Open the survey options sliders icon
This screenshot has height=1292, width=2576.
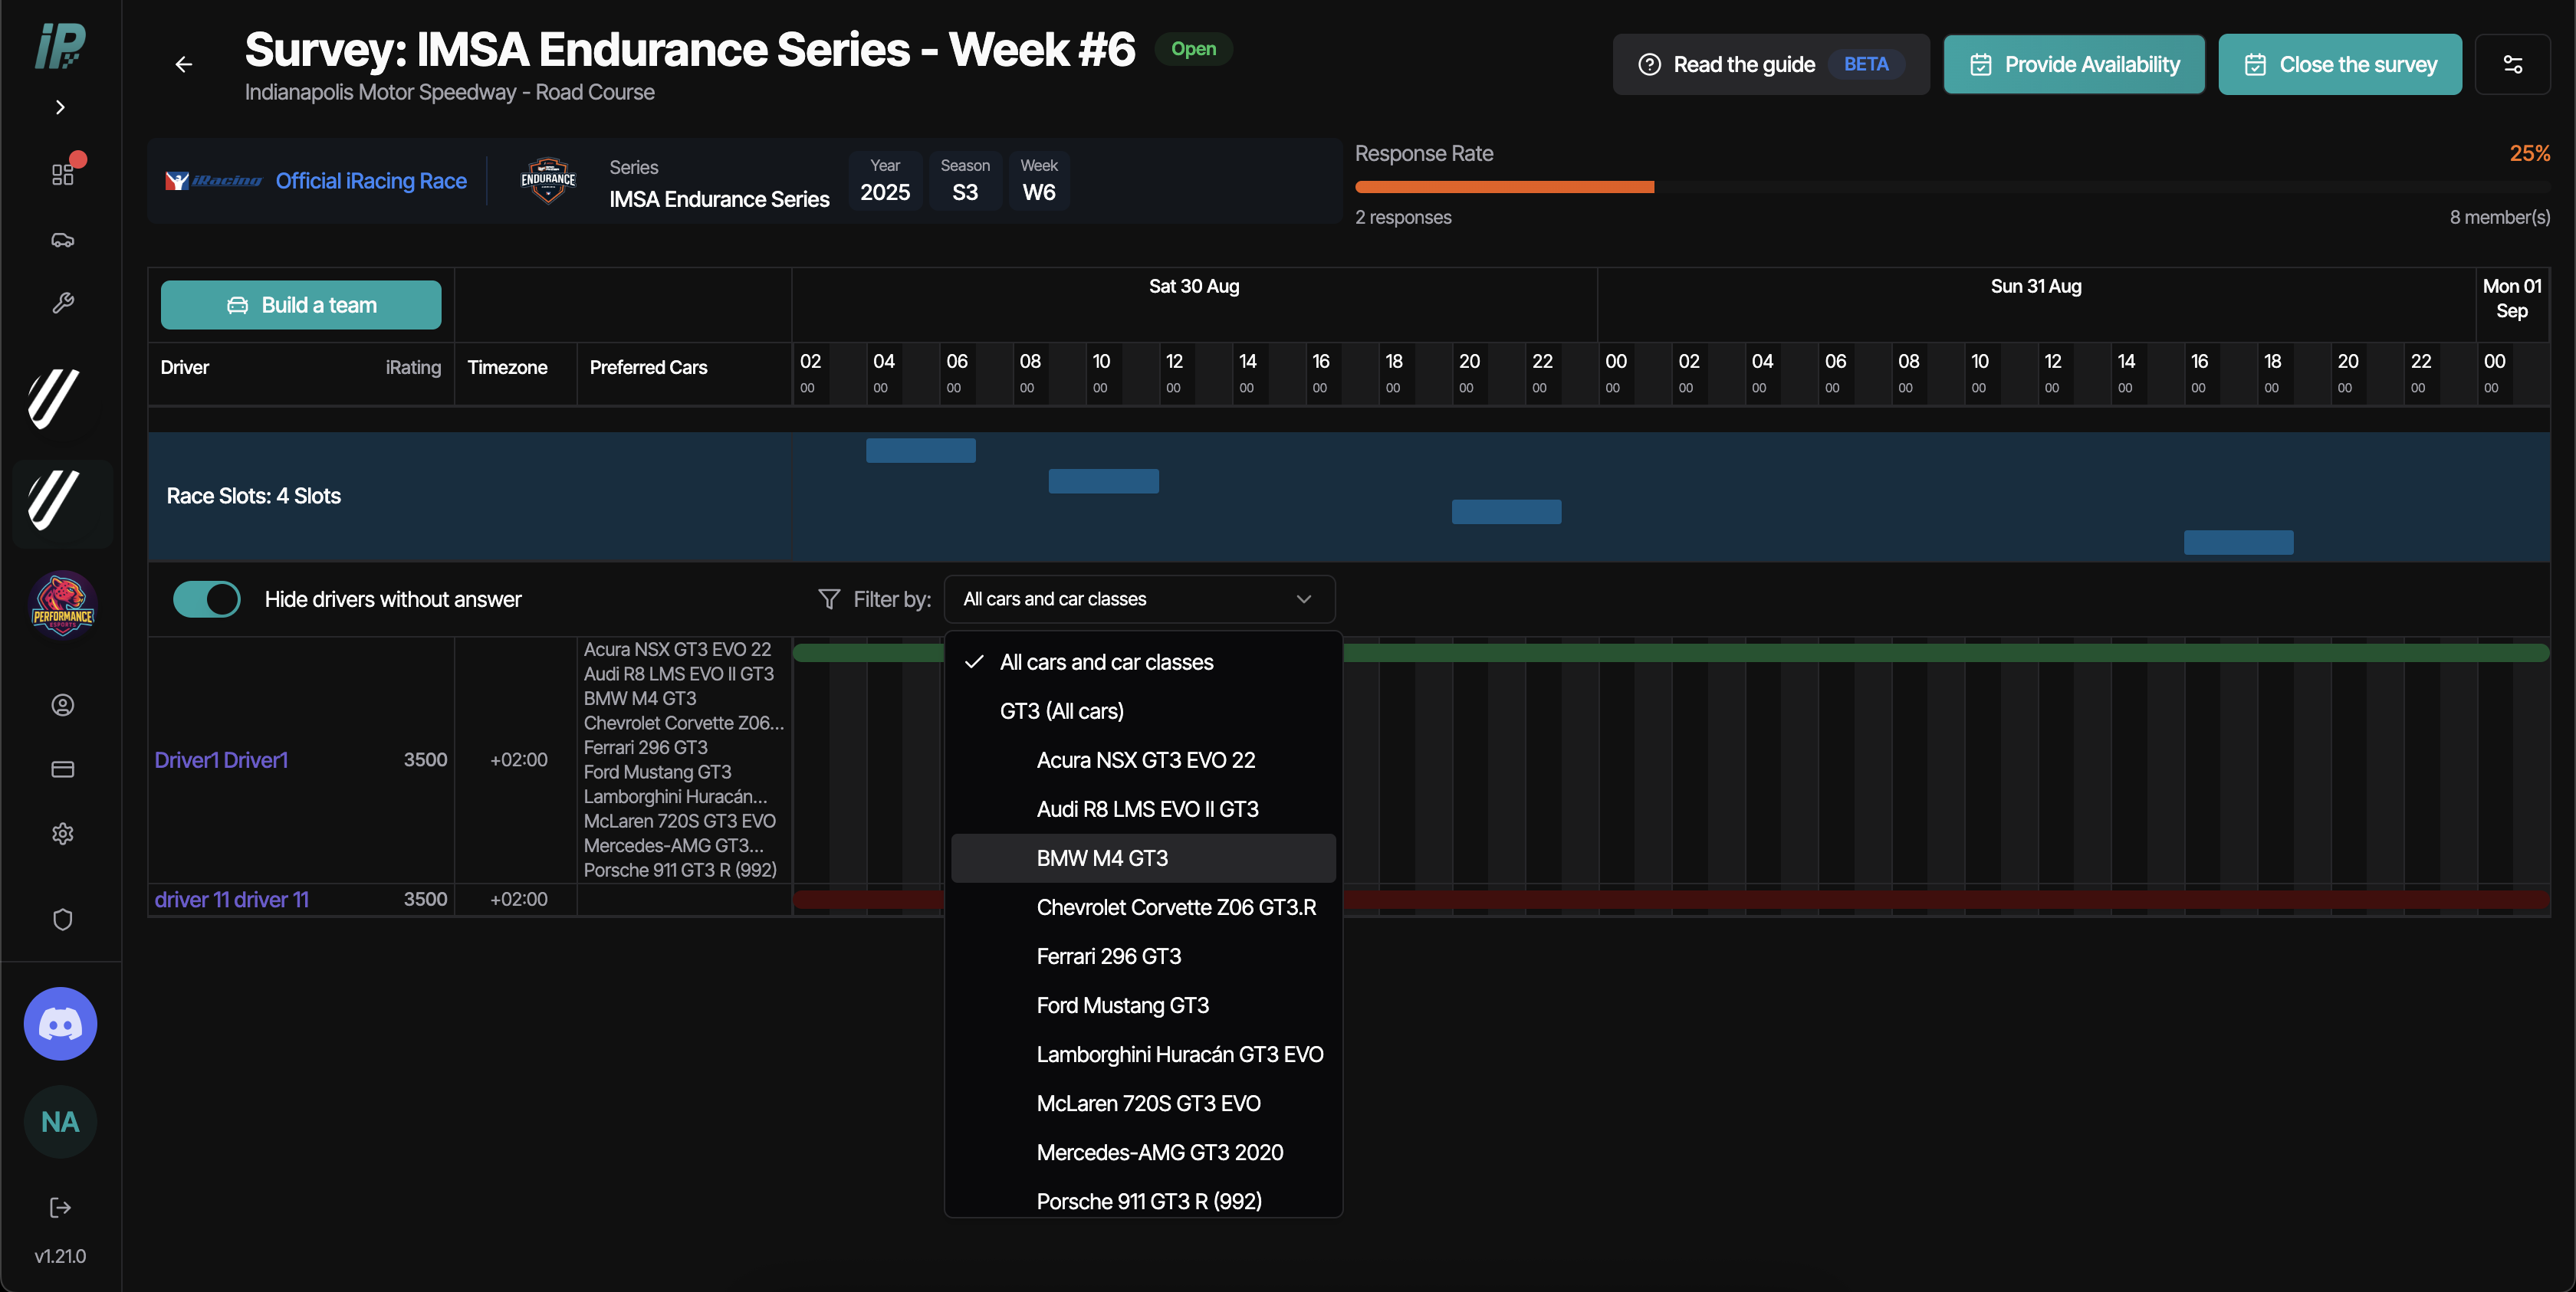point(2512,64)
